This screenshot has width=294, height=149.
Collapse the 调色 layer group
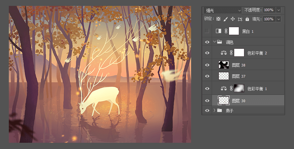pos(215,42)
